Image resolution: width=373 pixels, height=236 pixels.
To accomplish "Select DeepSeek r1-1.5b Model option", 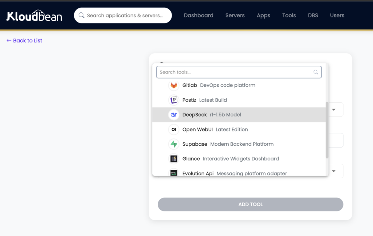I will pos(239,115).
